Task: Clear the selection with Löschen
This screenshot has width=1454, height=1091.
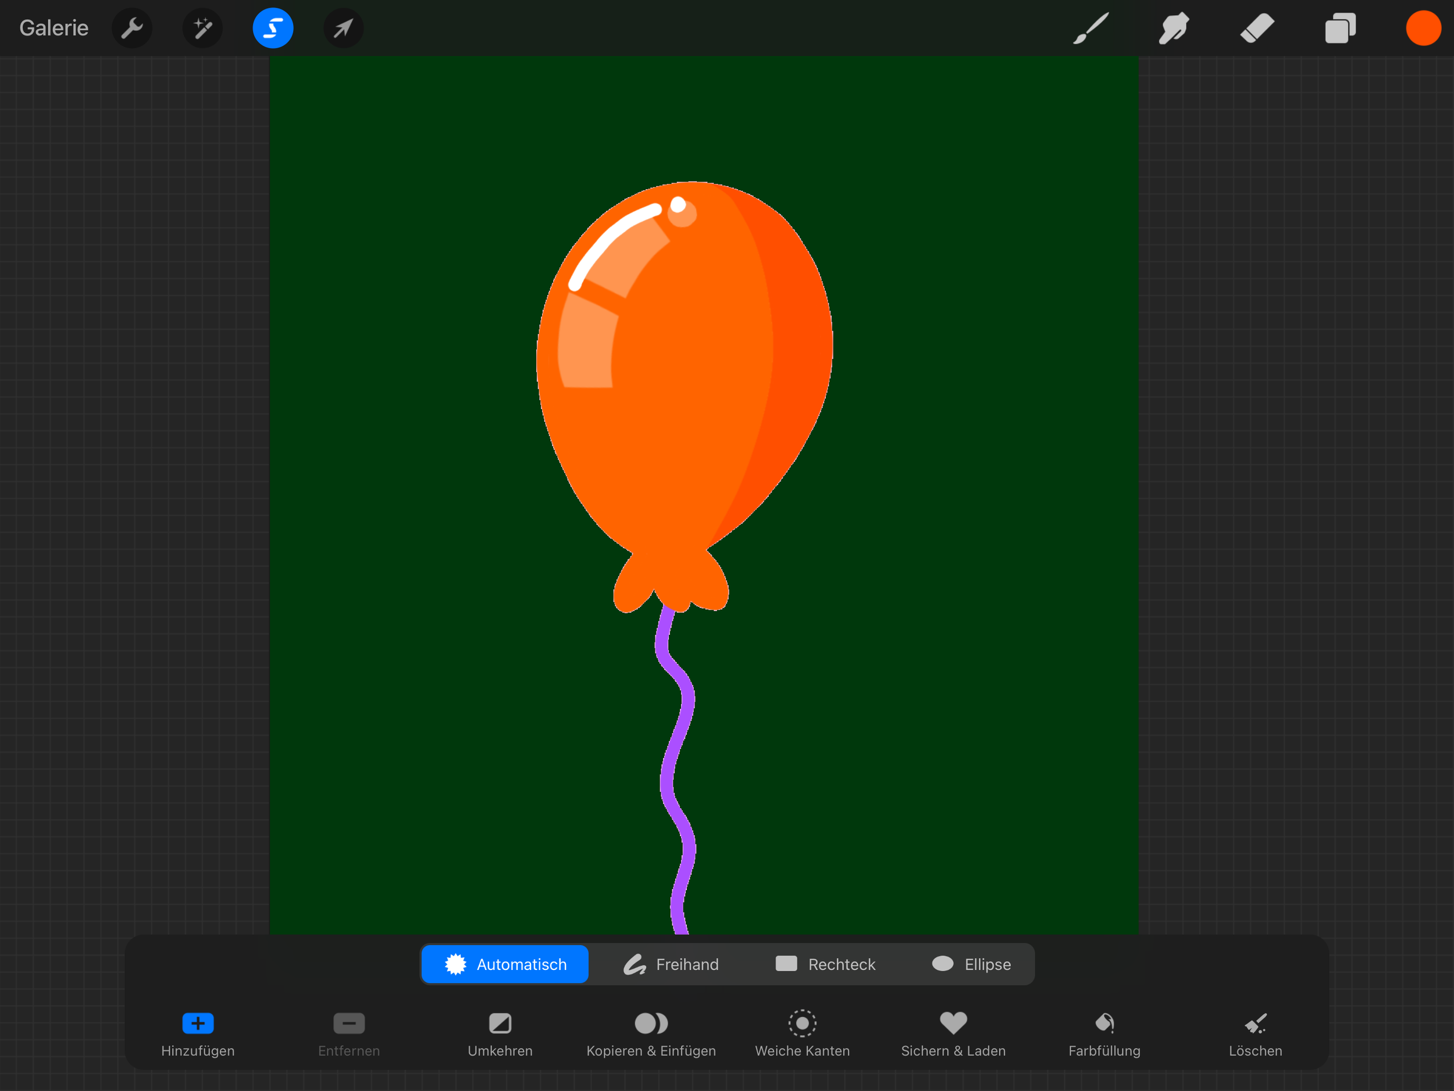Action: pos(1256,1034)
